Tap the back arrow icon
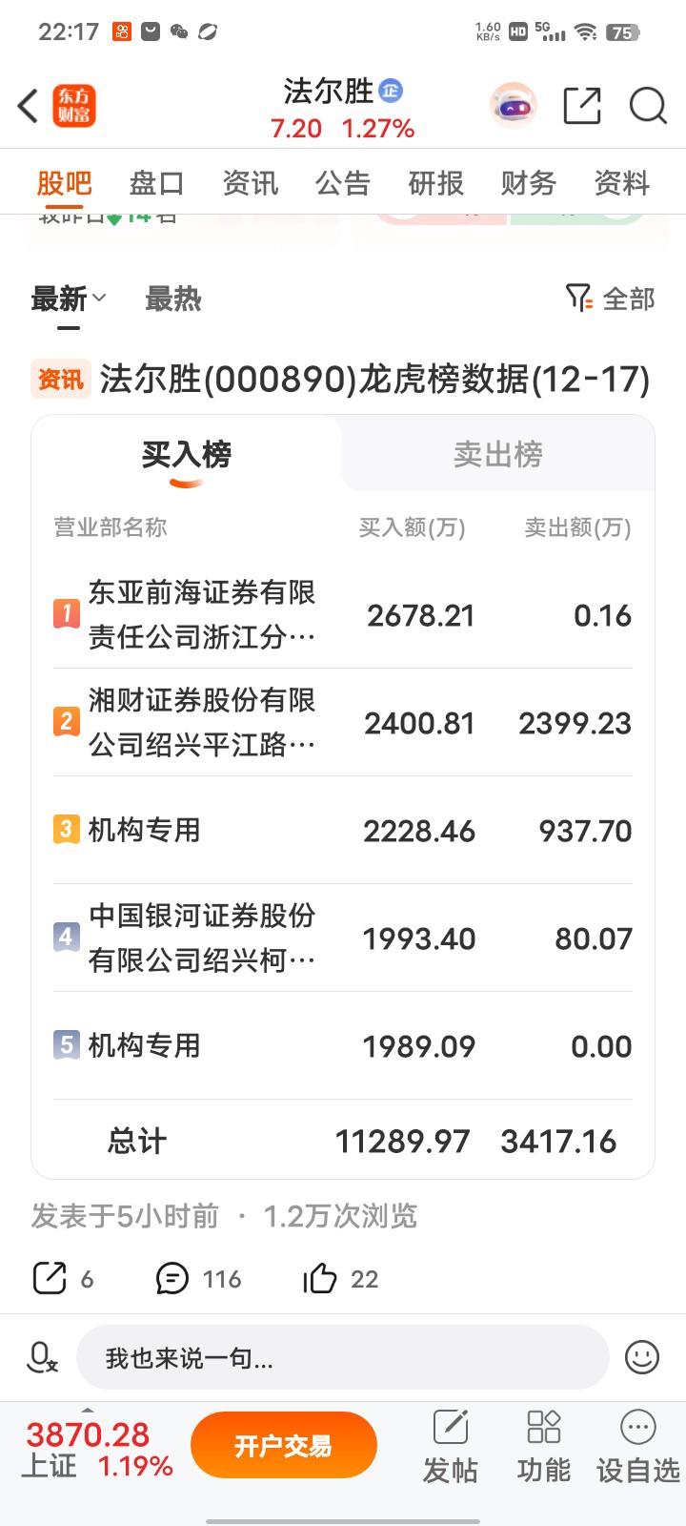The height and width of the screenshot is (1526, 686). point(29,106)
